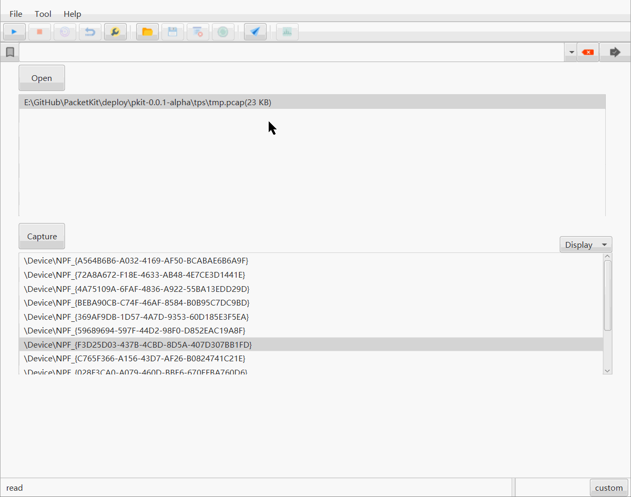This screenshot has height=497, width=631.
Task: Click the device list scroll up arrow
Action: (607, 257)
